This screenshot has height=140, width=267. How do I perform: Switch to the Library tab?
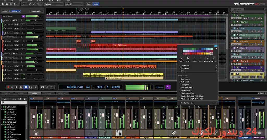point(48,94)
